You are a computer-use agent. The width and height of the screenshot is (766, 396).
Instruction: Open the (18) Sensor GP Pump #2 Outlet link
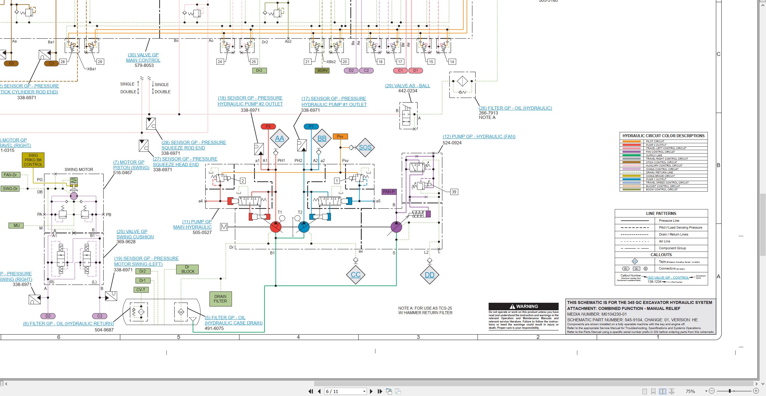[250, 101]
